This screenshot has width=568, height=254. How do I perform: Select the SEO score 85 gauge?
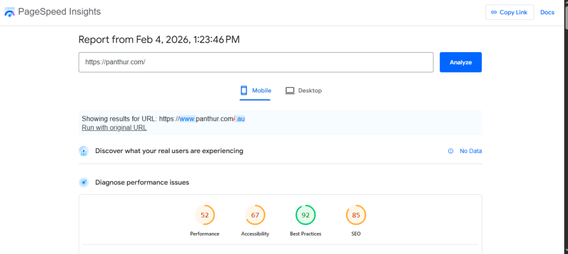coord(356,215)
